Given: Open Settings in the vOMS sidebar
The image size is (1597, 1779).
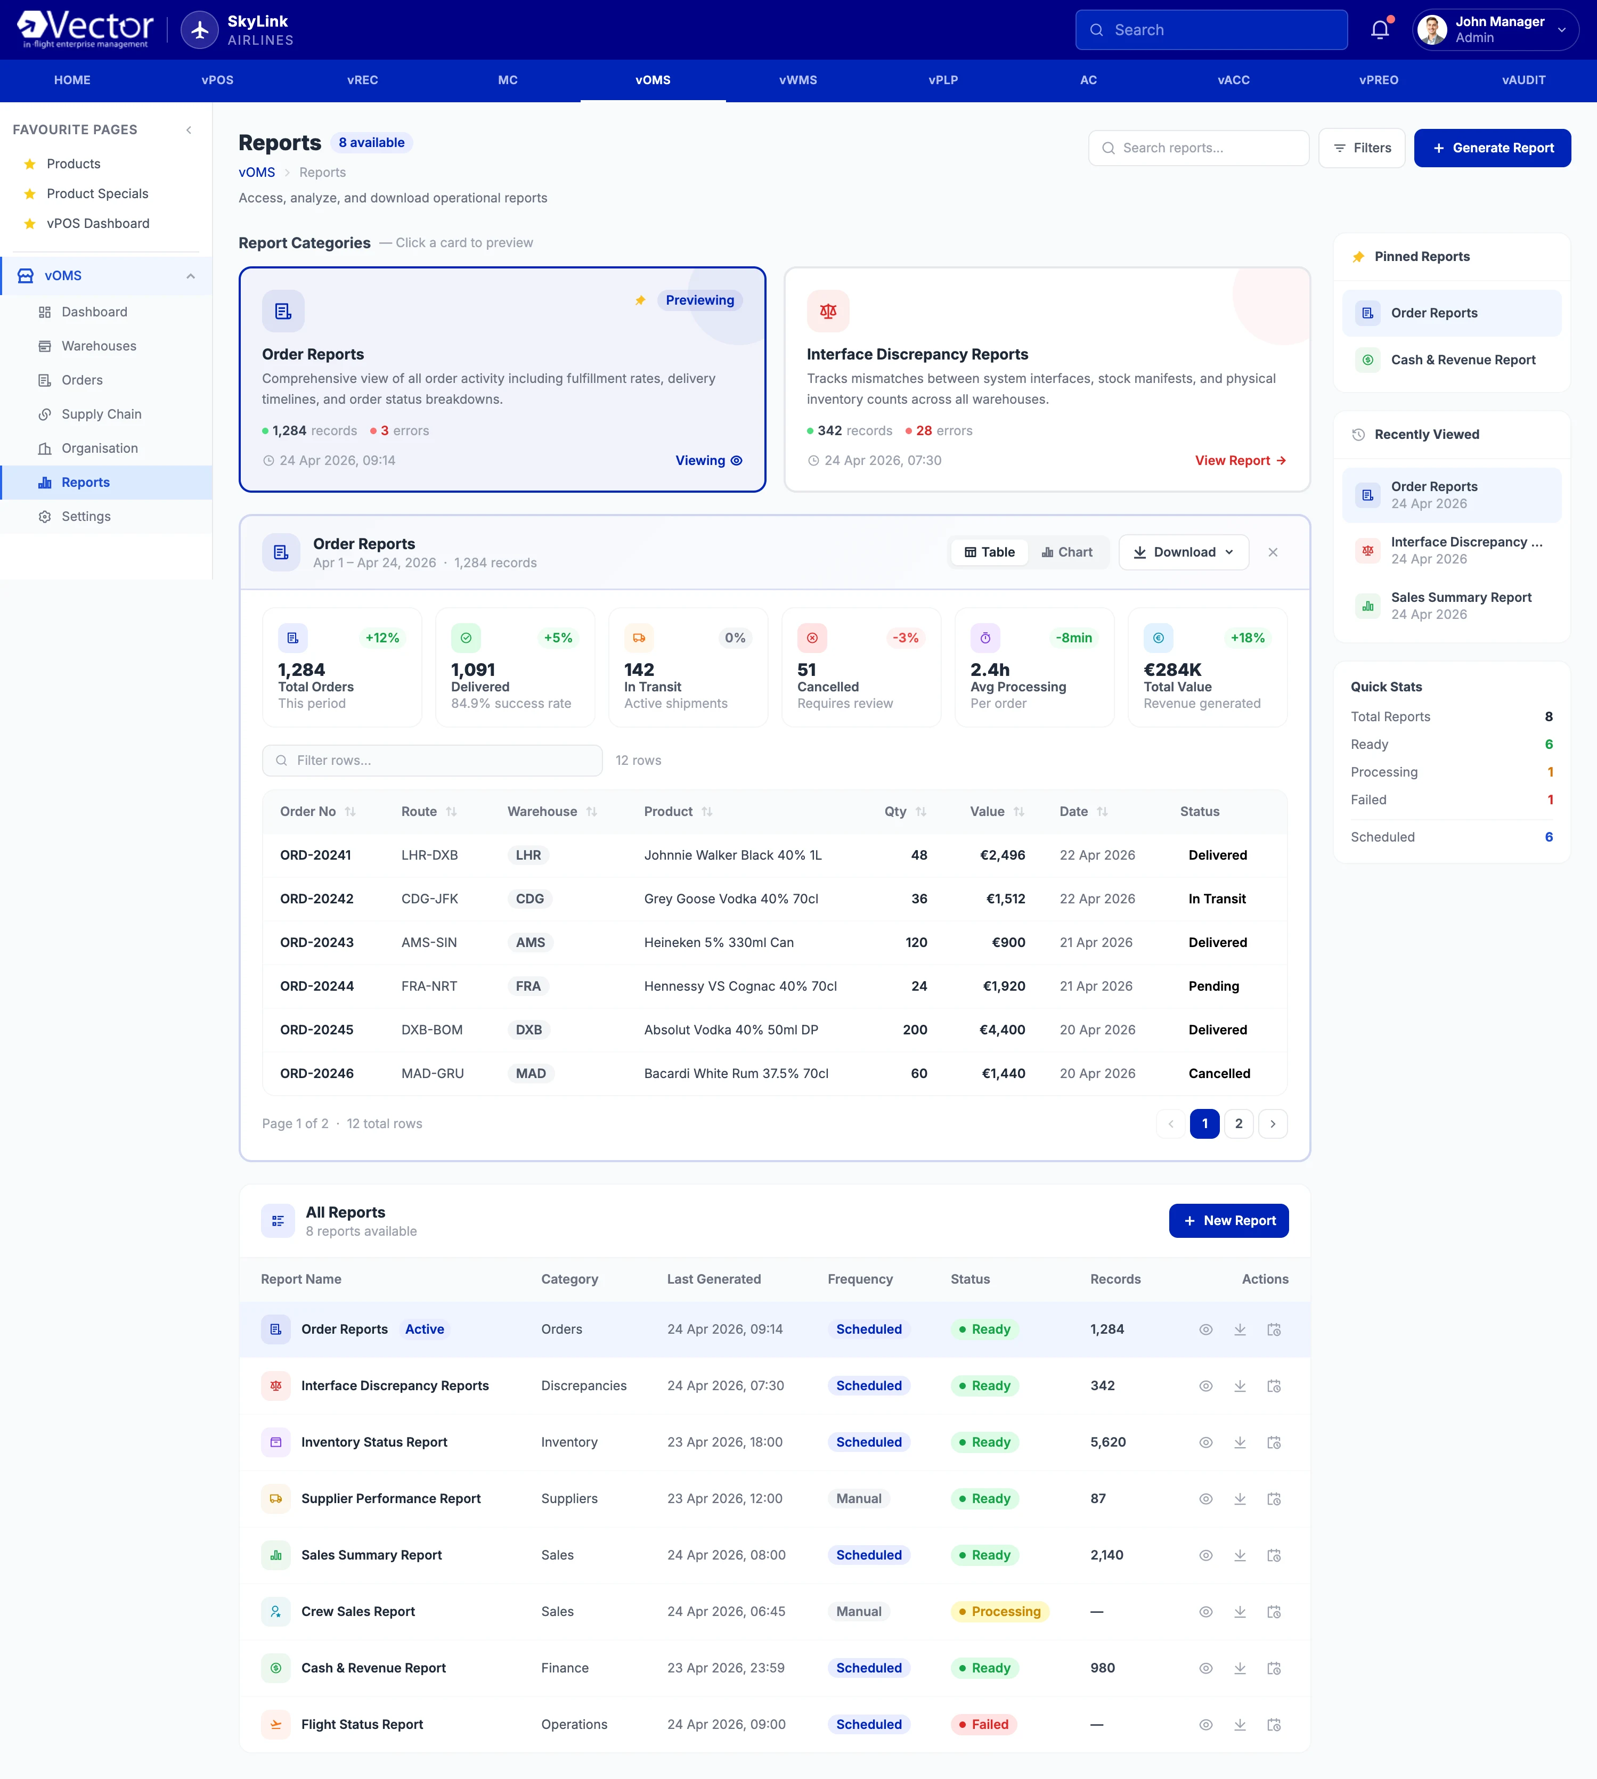Looking at the screenshot, I should (x=106, y=517).
